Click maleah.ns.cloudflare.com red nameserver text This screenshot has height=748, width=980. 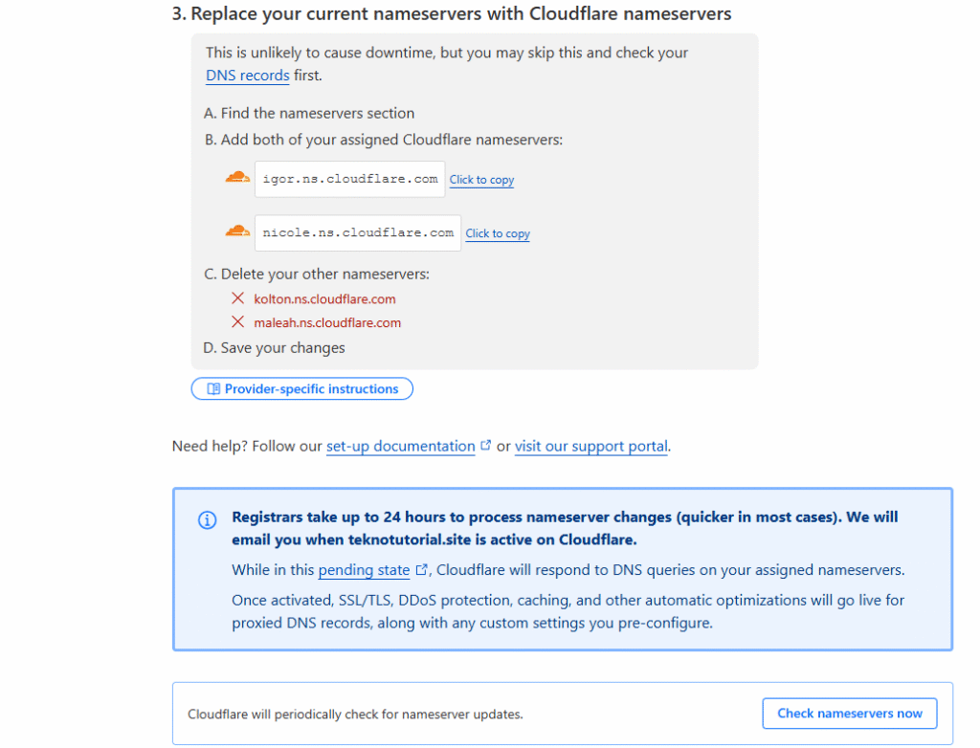[327, 323]
